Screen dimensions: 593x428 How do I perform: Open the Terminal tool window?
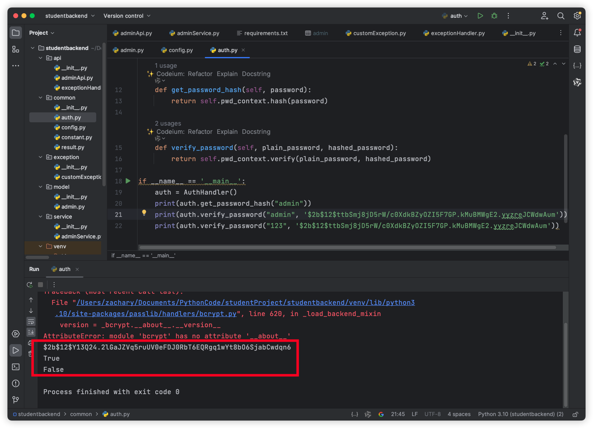16,367
